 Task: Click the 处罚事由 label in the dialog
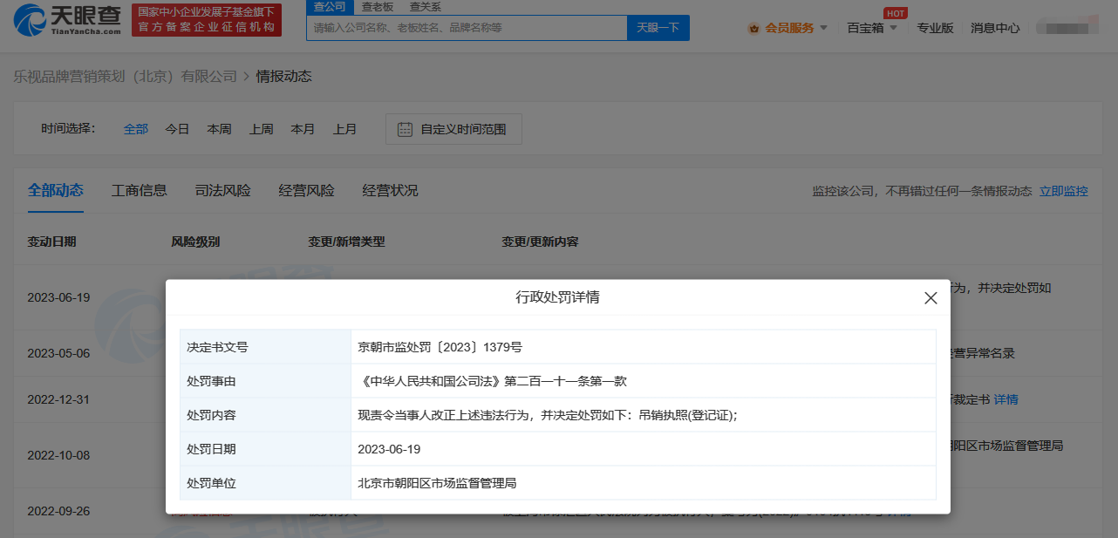coord(211,381)
